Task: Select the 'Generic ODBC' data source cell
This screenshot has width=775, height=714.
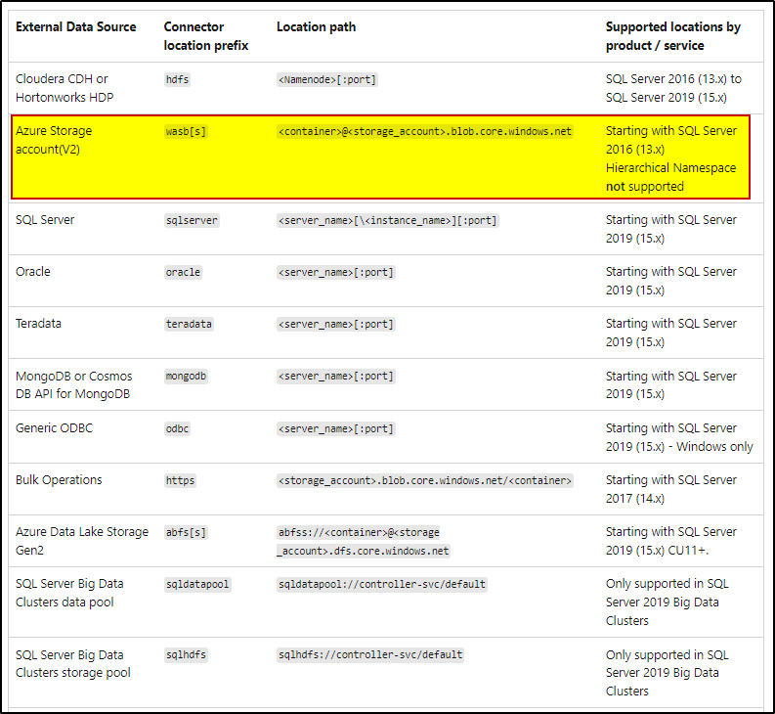Action: click(54, 428)
